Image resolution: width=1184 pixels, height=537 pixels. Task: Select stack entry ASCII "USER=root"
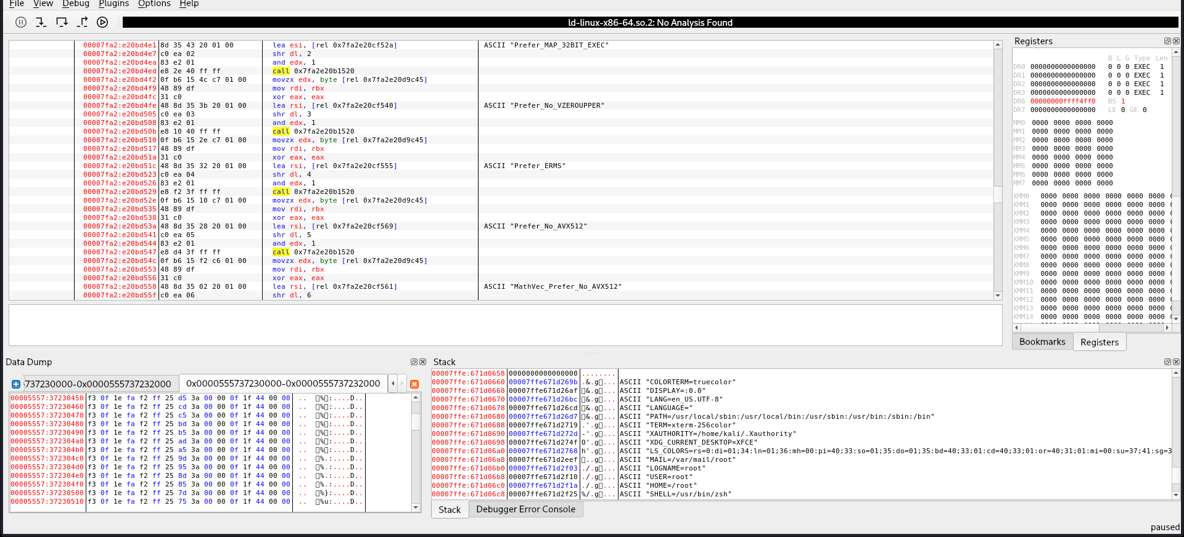(x=656, y=477)
